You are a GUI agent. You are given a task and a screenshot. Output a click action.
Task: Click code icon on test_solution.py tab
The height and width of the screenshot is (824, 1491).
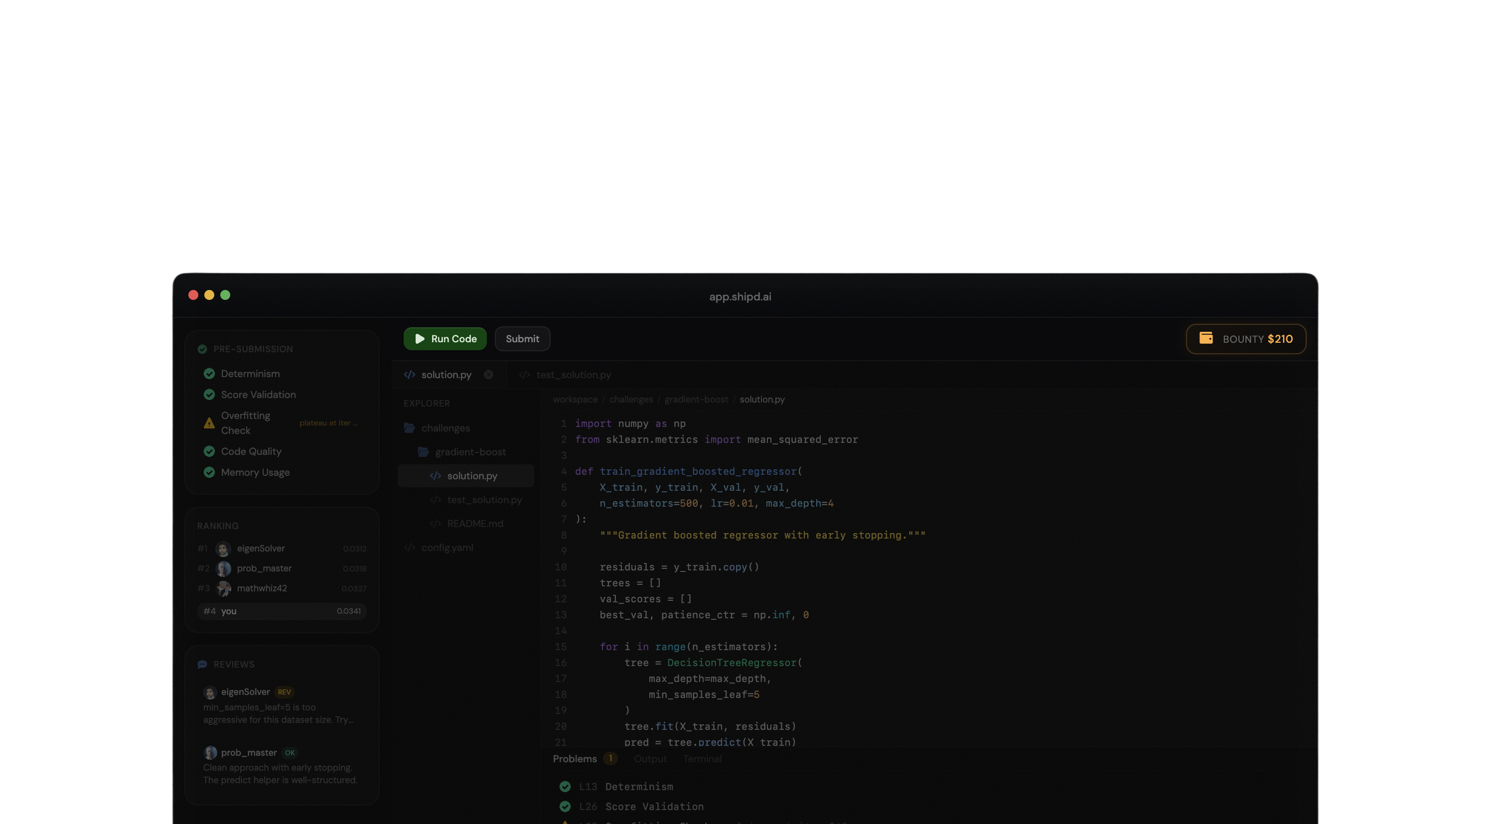click(524, 375)
